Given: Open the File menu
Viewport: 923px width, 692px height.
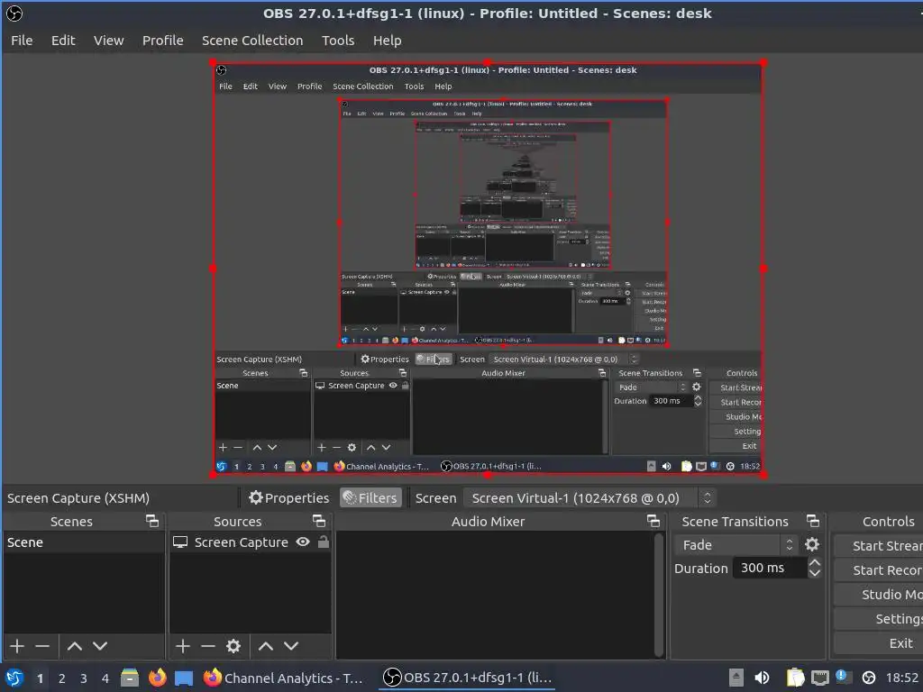Looking at the screenshot, I should 22,41.
